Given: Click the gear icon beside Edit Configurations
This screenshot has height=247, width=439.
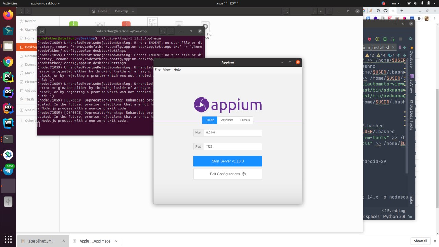Looking at the screenshot, I should coord(244,174).
